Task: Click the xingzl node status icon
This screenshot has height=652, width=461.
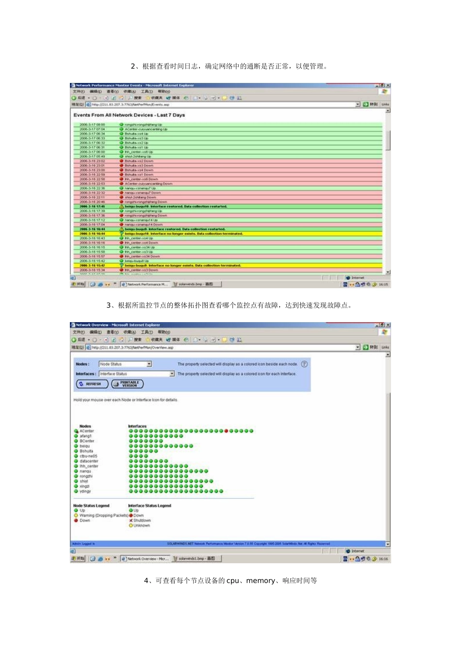Action: pos(76,486)
